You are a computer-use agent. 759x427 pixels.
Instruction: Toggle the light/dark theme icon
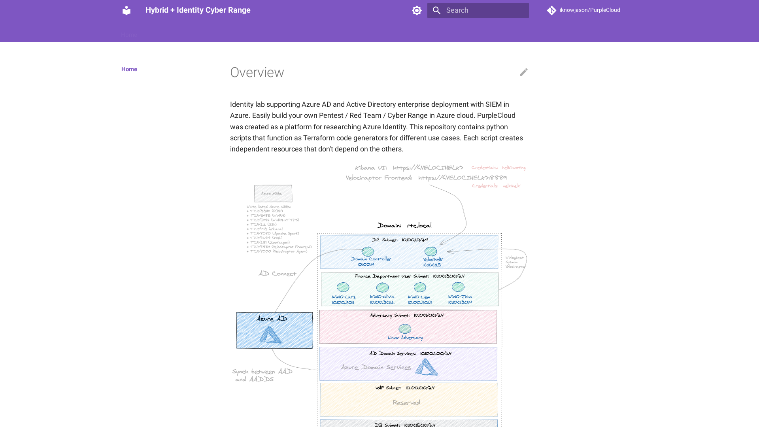tap(417, 10)
